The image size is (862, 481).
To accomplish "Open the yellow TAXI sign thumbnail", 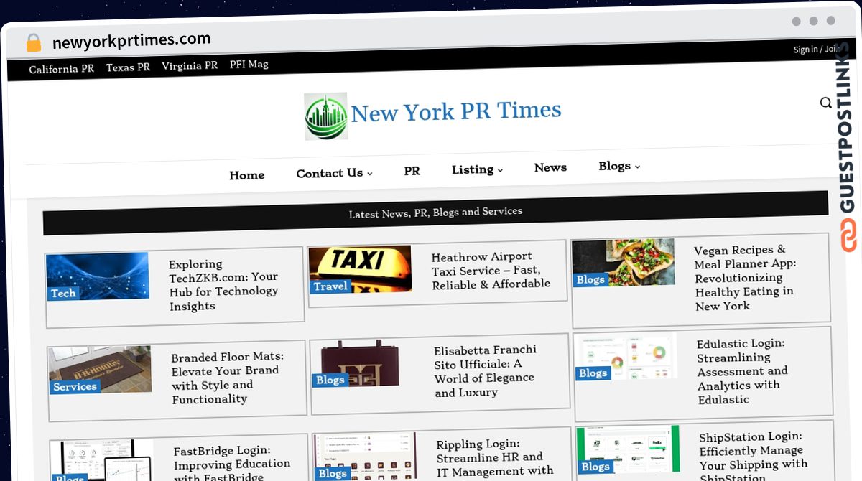I will (x=360, y=269).
